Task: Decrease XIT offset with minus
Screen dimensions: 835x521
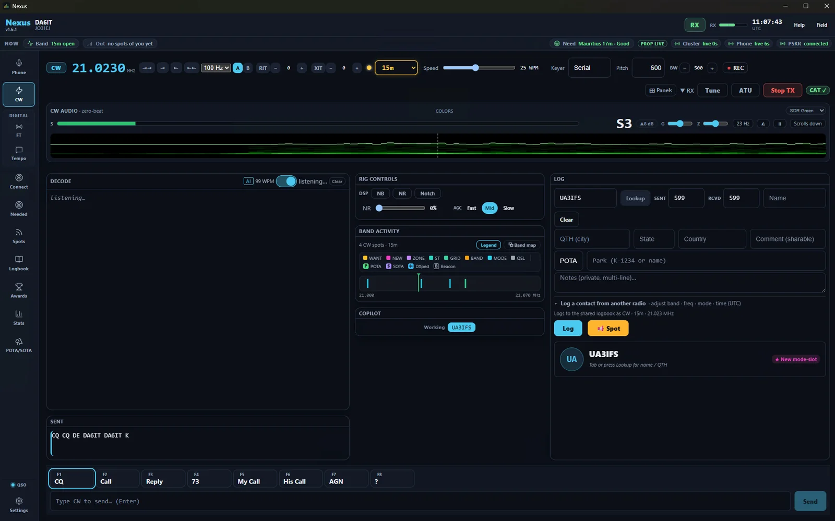Action: (x=331, y=68)
